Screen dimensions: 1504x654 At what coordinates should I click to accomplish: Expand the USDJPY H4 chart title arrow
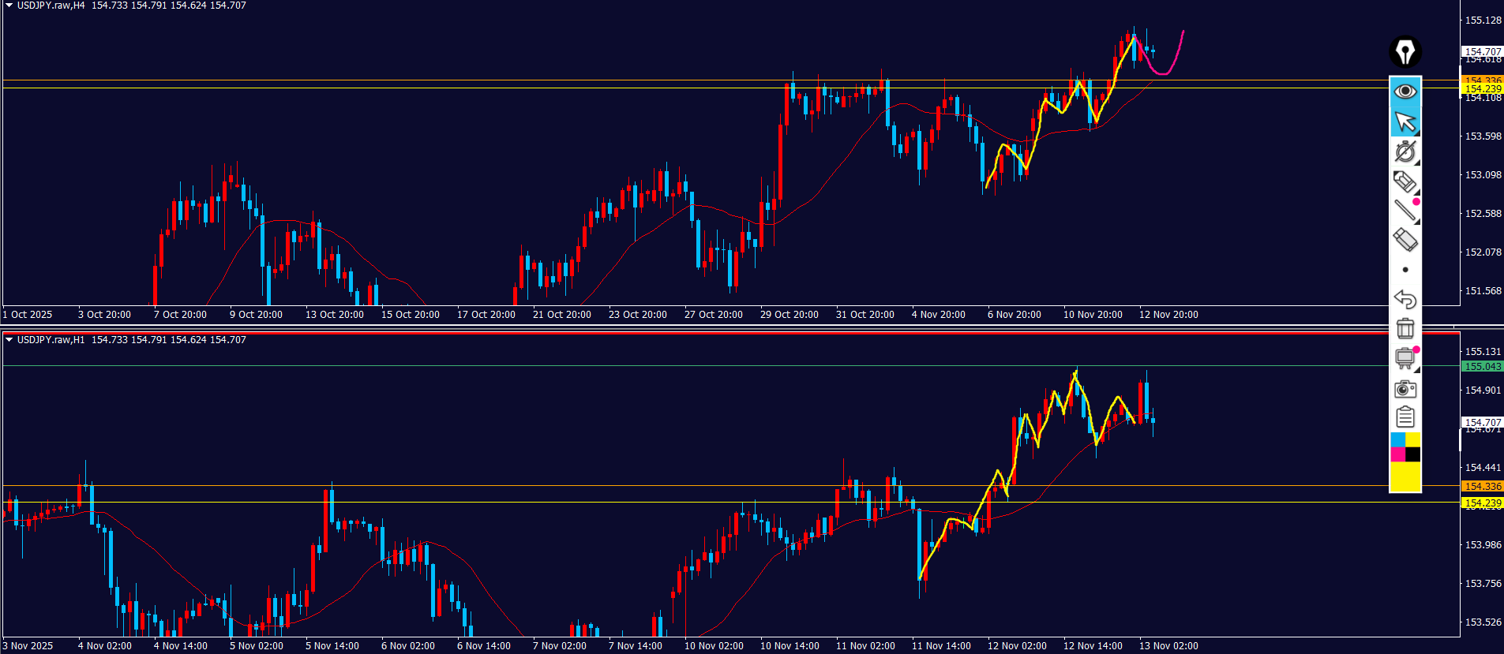point(9,6)
